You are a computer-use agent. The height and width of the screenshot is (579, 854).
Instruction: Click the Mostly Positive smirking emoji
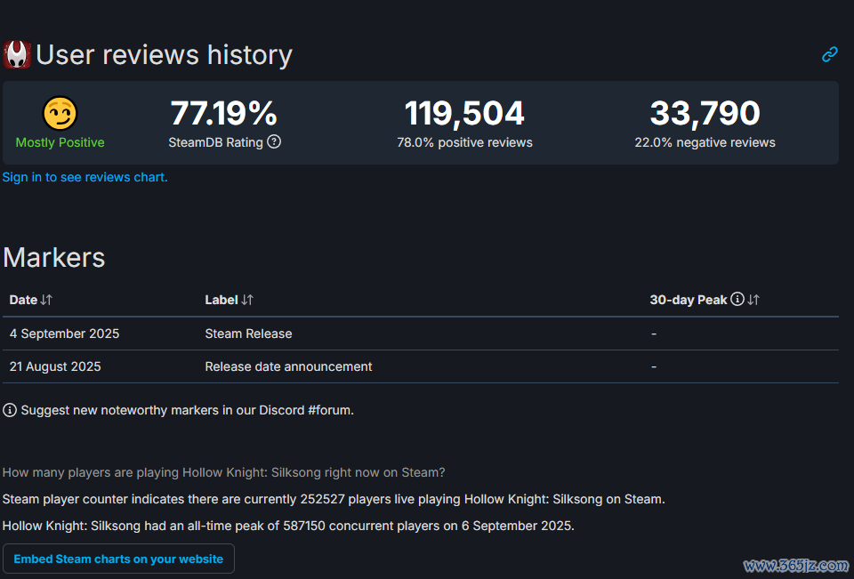(x=60, y=113)
